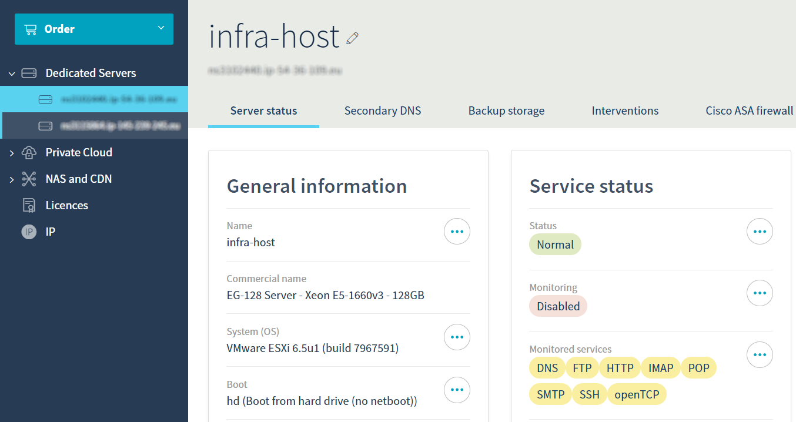
Task: Switch to the Secondary DNS tab
Action: pos(383,110)
